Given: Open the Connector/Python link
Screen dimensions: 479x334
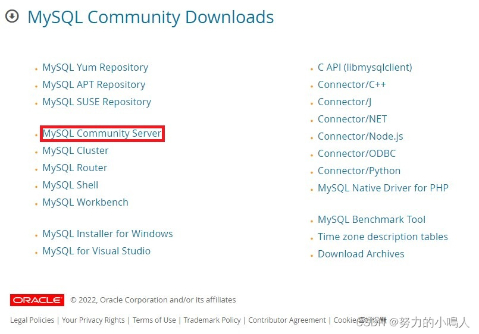Looking at the screenshot, I should click(359, 171).
